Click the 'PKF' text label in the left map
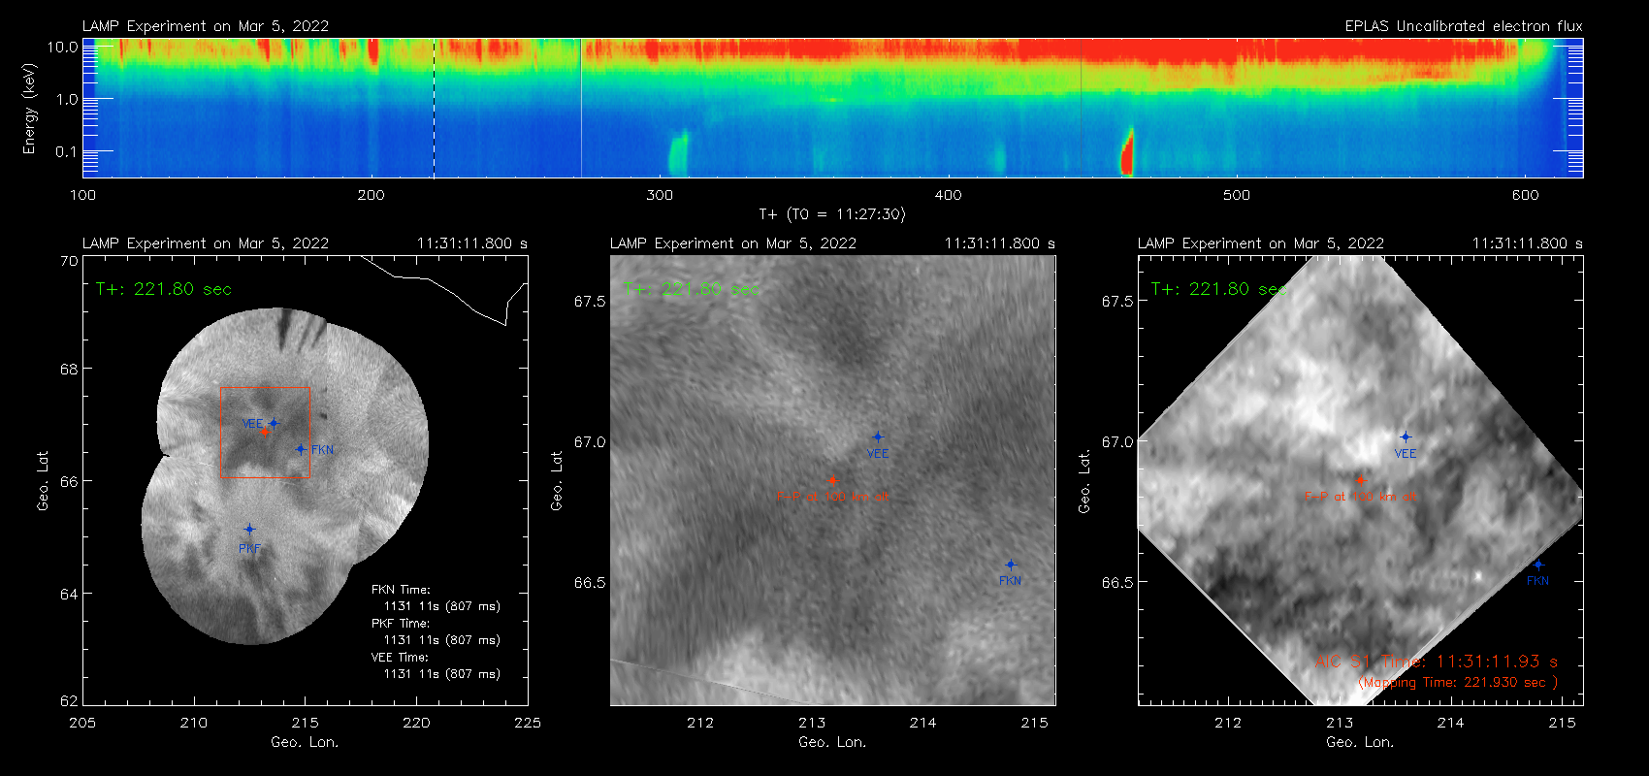The image size is (1649, 776). pyautogui.click(x=249, y=549)
